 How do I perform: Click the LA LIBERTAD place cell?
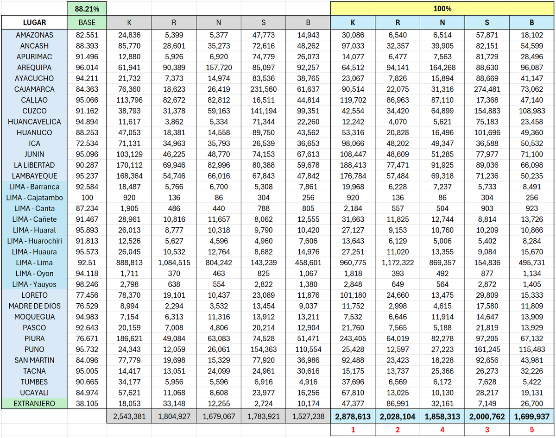pos(34,165)
